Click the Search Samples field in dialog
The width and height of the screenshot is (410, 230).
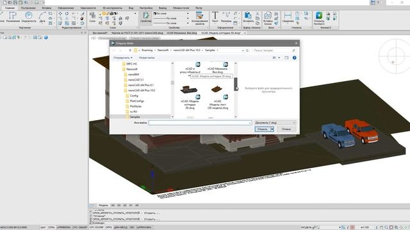[274, 50]
